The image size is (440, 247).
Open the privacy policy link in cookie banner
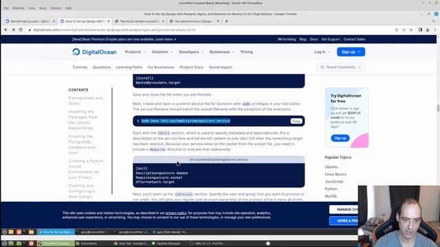176,213
